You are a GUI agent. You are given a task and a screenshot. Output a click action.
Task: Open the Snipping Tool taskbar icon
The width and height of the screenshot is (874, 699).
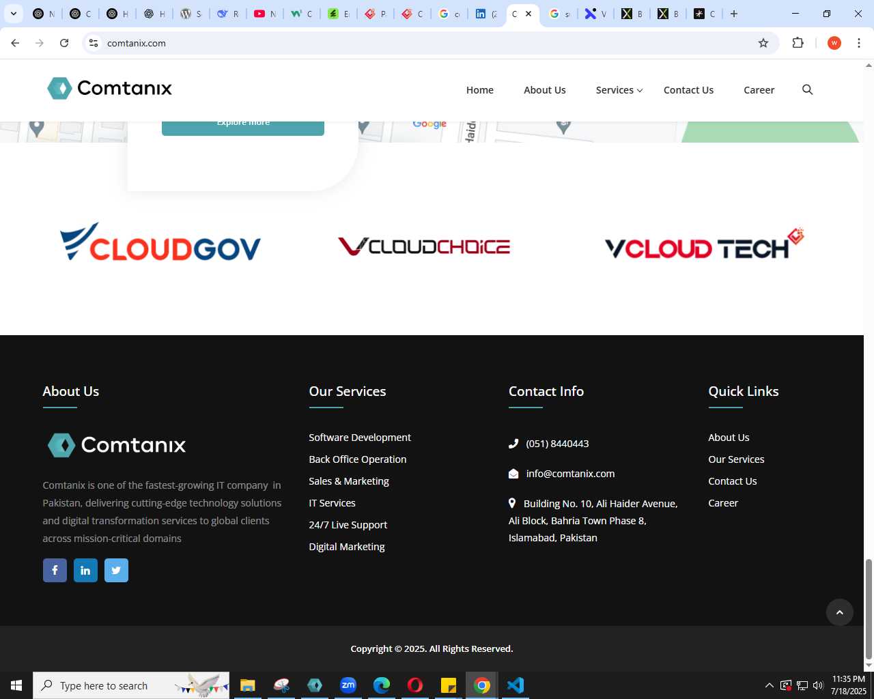pyautogui.click(x=281, y=685)
